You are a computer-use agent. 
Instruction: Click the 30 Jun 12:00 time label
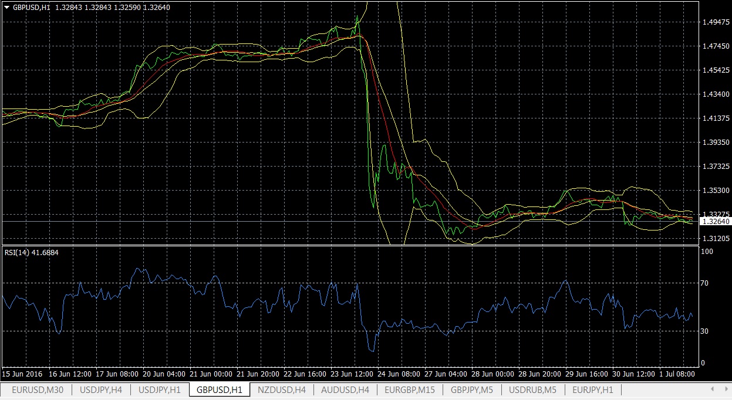(633, 374)
